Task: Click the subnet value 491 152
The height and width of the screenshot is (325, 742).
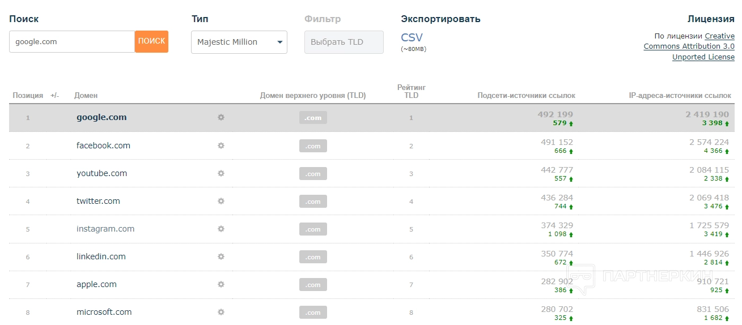Action: coord(557,142)
